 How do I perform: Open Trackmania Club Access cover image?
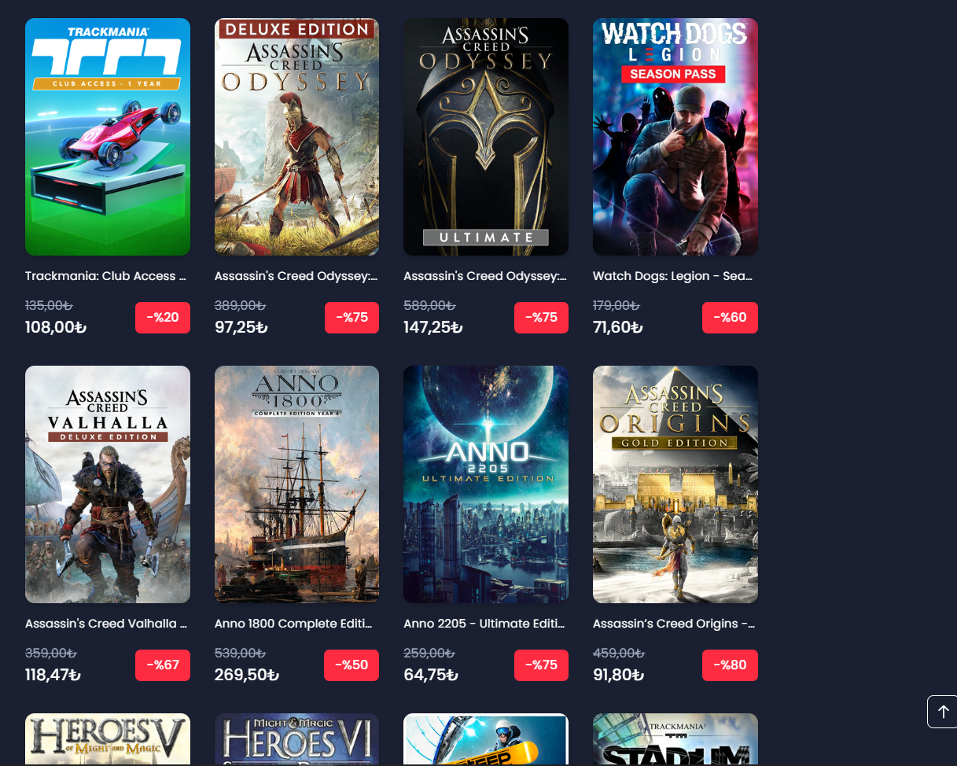[108, 137]
